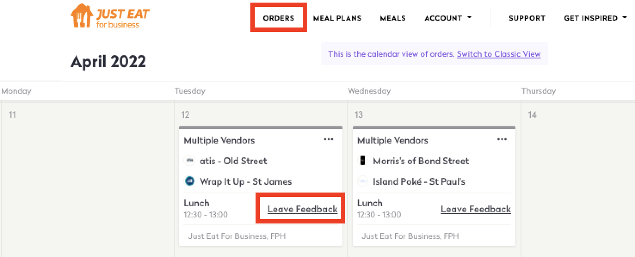
Task: Leave feedback for the April 12 lunch
Action: pos(302,209)
